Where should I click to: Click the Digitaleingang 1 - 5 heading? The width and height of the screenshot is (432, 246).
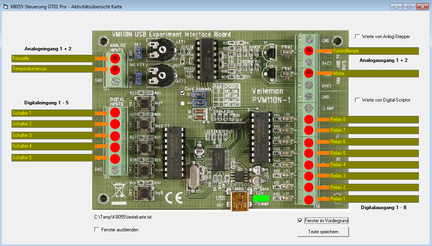click(46, 103)
